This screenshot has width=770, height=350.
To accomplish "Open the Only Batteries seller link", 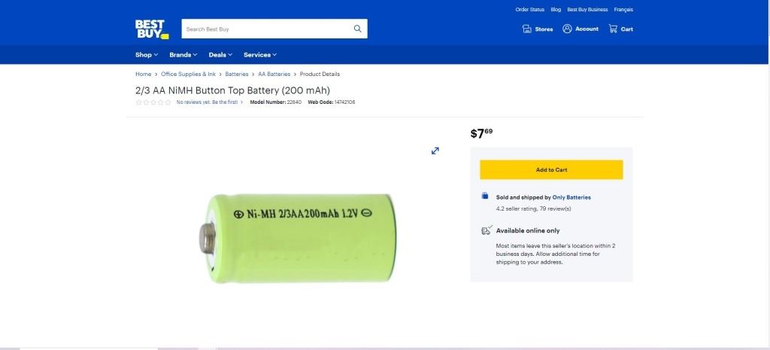I will point(571,197).
